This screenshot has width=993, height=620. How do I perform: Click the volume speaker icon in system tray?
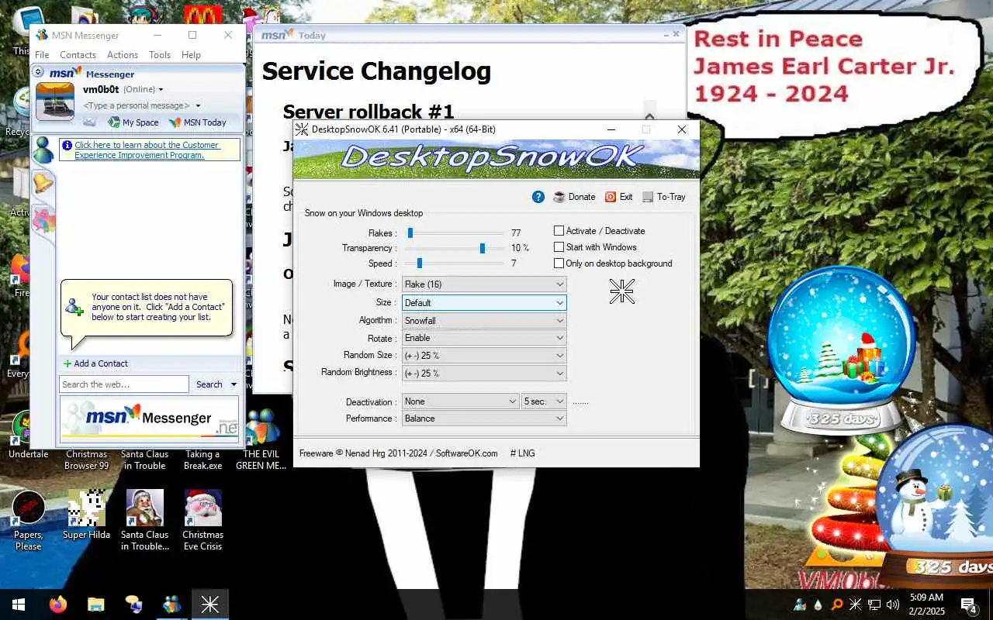click(x=892, y=604)
